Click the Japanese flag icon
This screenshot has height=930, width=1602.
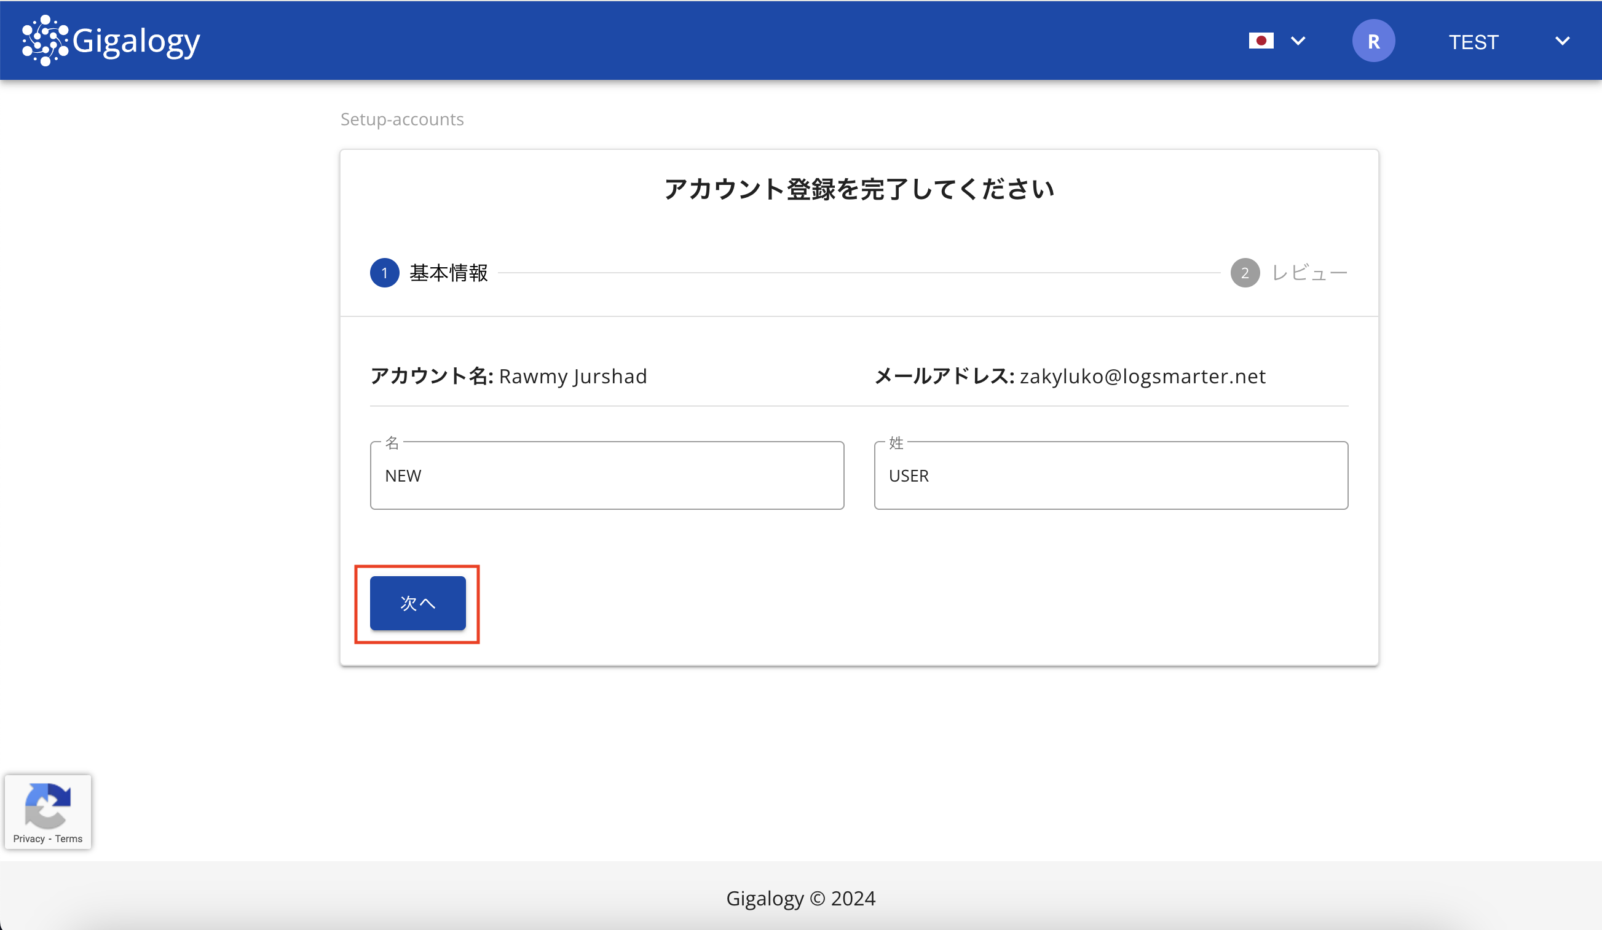coord(1262,39)
